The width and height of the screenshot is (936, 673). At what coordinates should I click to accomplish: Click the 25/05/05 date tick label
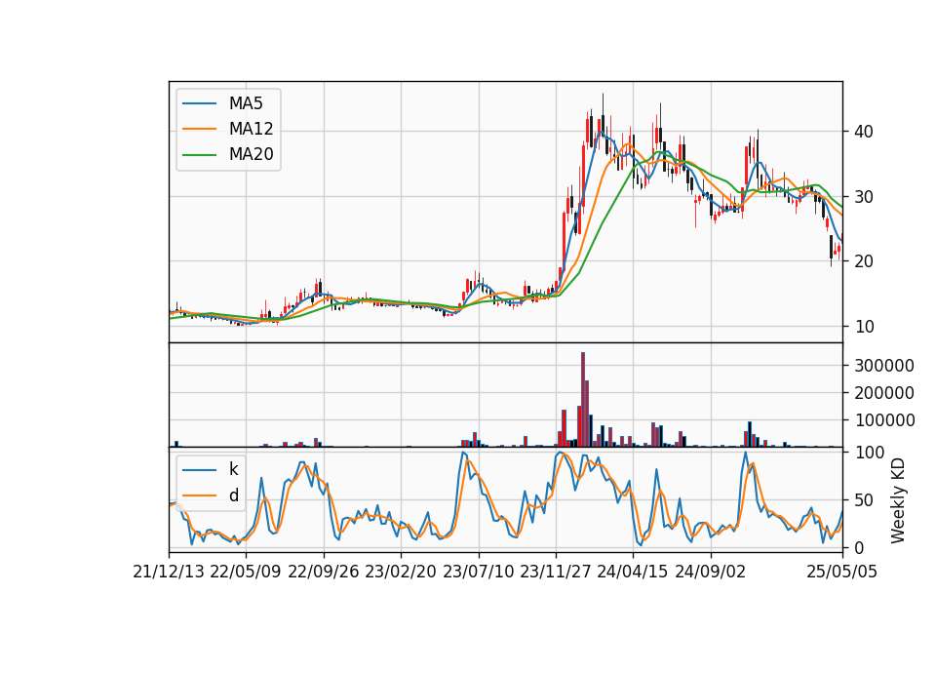[842, 573]
